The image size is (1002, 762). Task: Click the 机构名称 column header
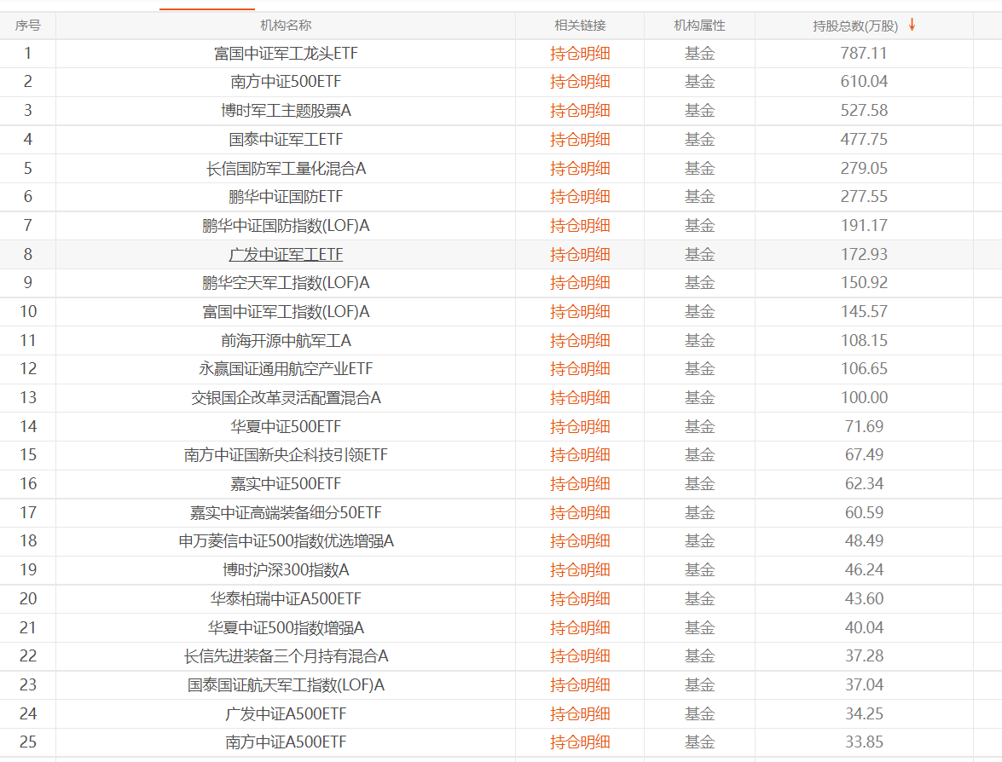click(286, 26)
